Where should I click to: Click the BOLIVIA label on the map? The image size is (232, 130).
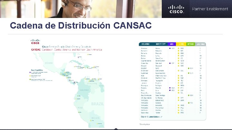pos(95,118)
